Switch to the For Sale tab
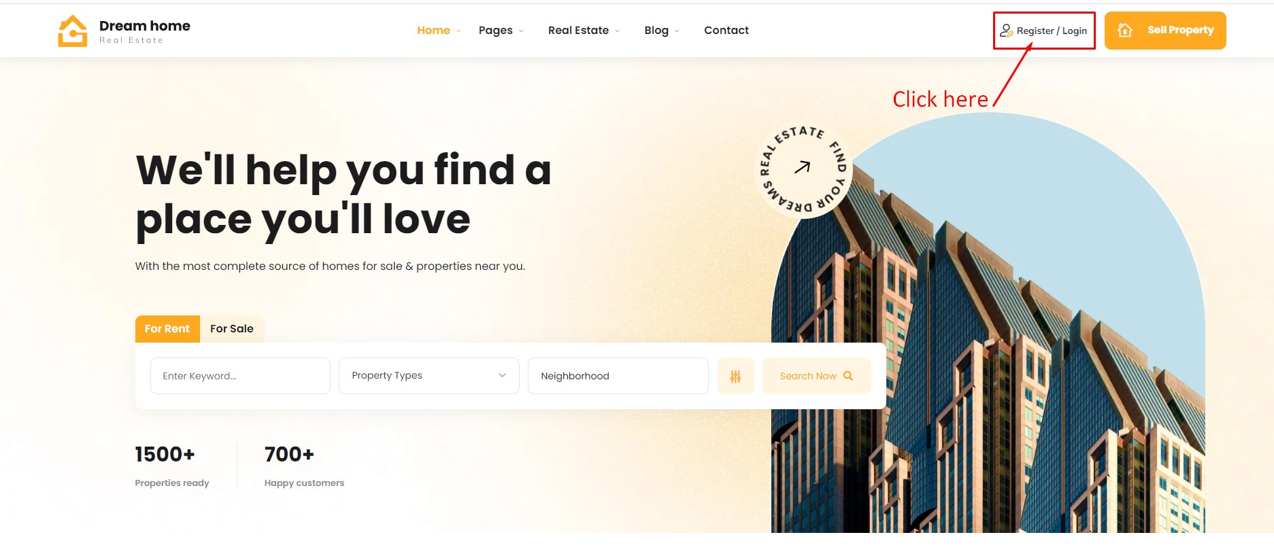 232,328
